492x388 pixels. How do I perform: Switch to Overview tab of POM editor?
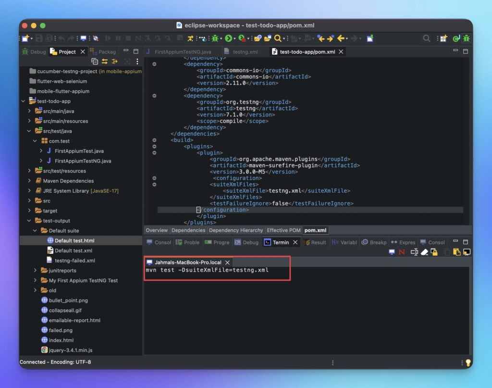pyautogui.click(x=157, y=230)
